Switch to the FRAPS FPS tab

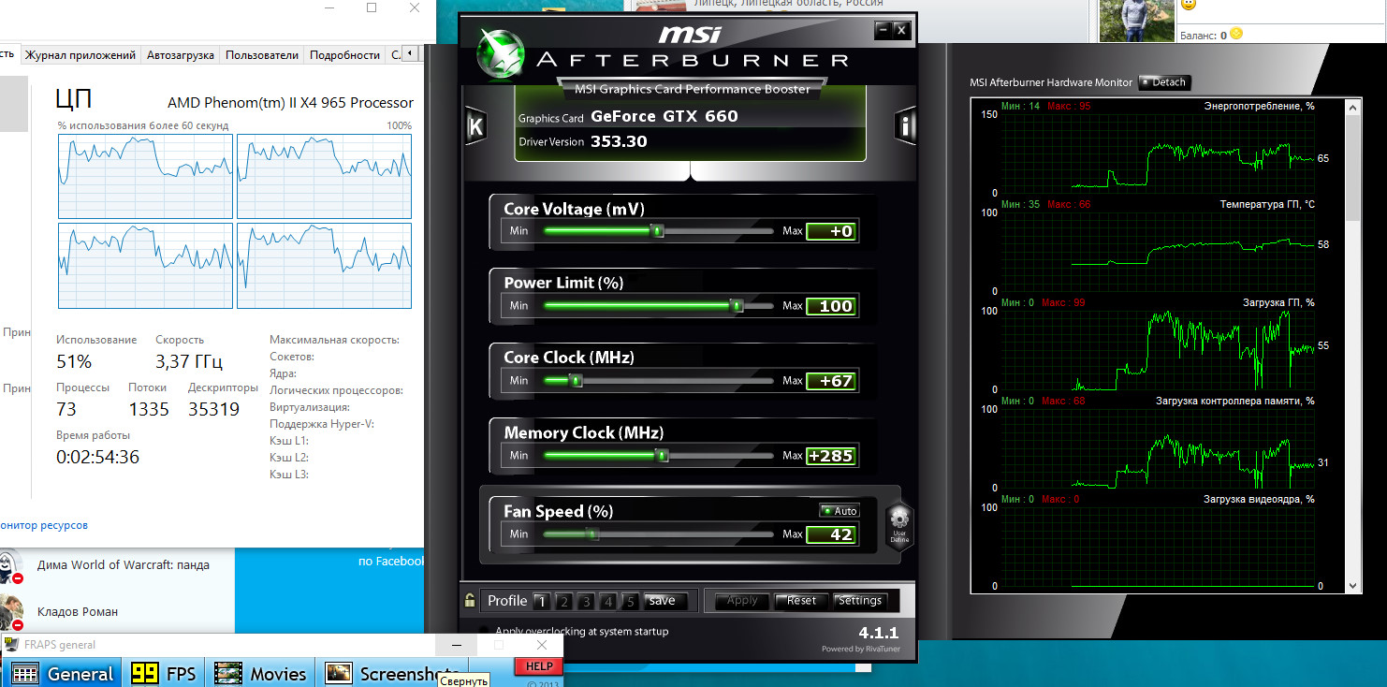click(164, 674)
